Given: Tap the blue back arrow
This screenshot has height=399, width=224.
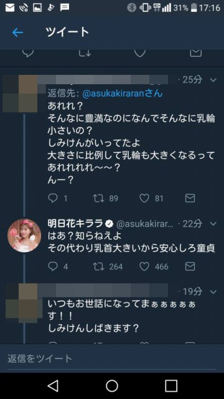Looking at the screenshot, I should (17, 32).
